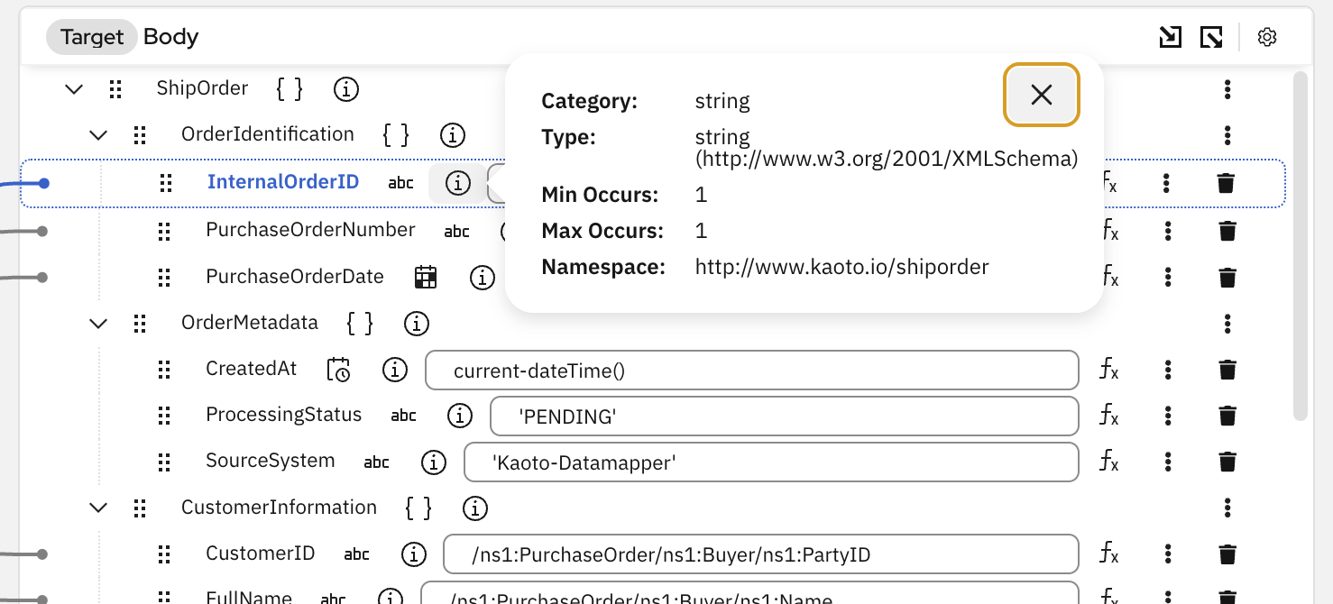1333x604 pixels.
Task: Click the InternalOrderID connection port dot
Action: (x=43, y=184)
